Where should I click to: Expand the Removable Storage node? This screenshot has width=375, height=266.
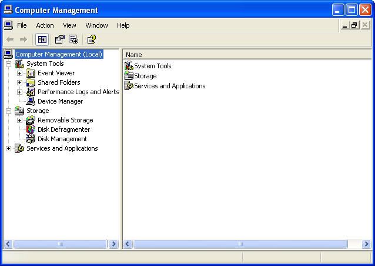[x=19, y=120]
